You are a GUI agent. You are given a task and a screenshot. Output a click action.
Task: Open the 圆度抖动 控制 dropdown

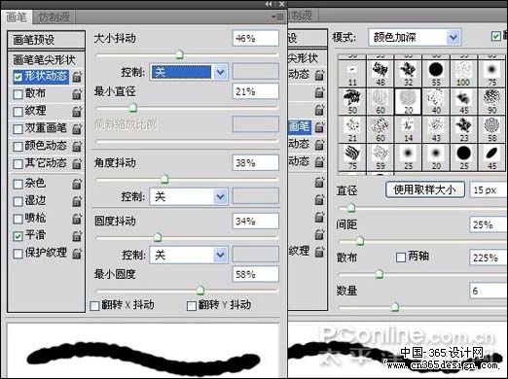point(189,256)
